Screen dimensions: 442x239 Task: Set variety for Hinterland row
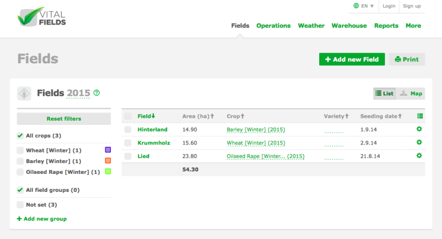click(x=334, y=130)
